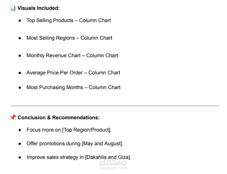Click the bullet before Most Selling Regions
Image resolution: width=227 pixels, height=174 pixels.
pos(20,38)
